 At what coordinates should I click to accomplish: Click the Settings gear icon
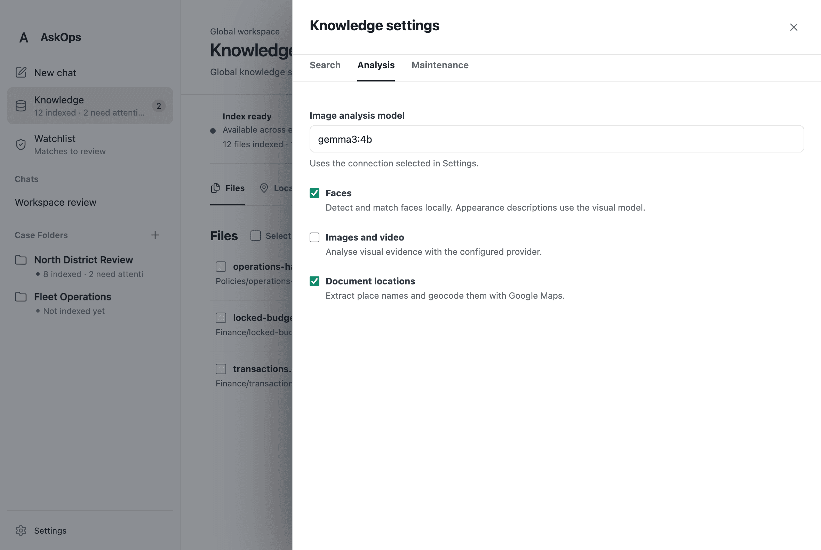[x=21, y=531]
